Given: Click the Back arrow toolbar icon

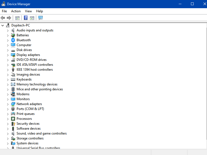Looking at the screenshot, I should [3, 18].
